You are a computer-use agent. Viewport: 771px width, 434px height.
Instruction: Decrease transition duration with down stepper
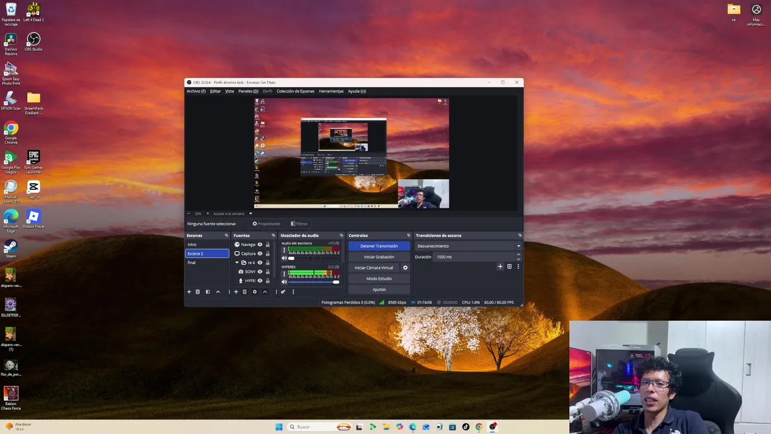(x=518, y=259)
